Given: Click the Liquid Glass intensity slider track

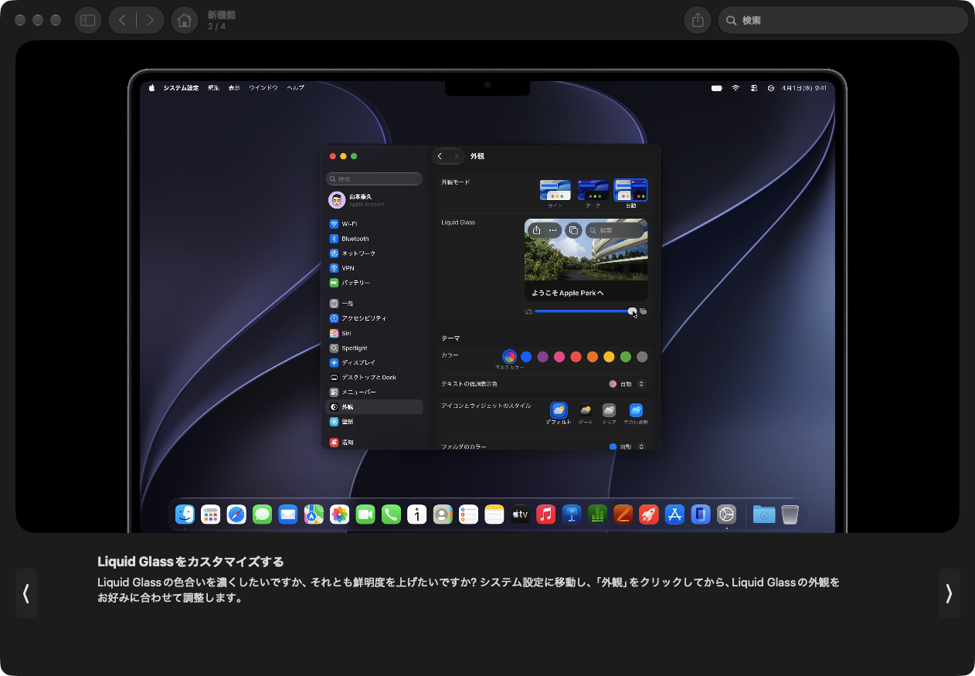Looking at the screenshot, I should point(584,311).
